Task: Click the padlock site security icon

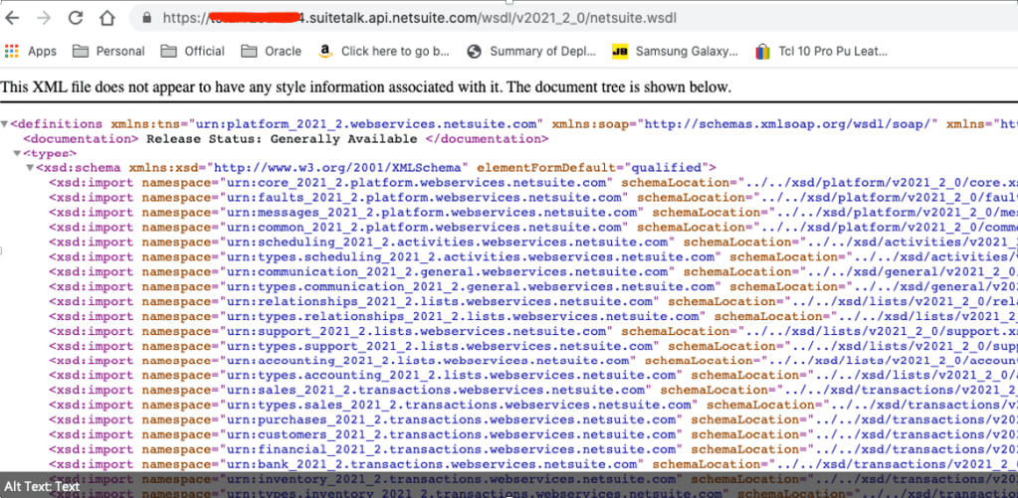Action: [147, 19]
